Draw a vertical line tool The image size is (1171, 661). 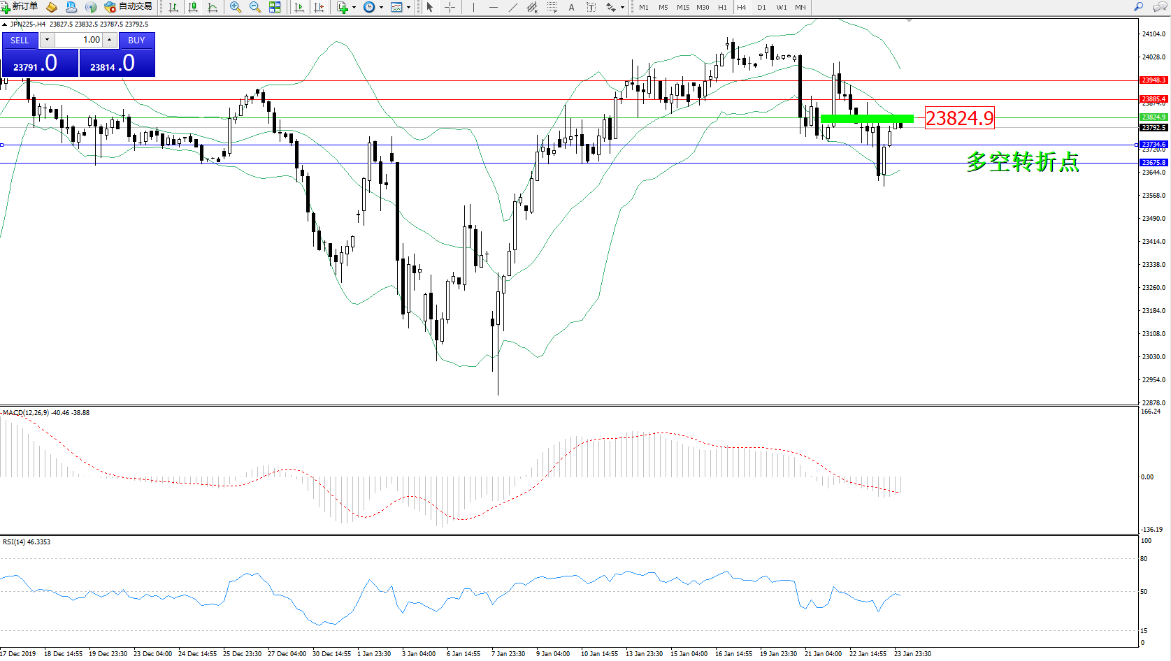[473, 7]
